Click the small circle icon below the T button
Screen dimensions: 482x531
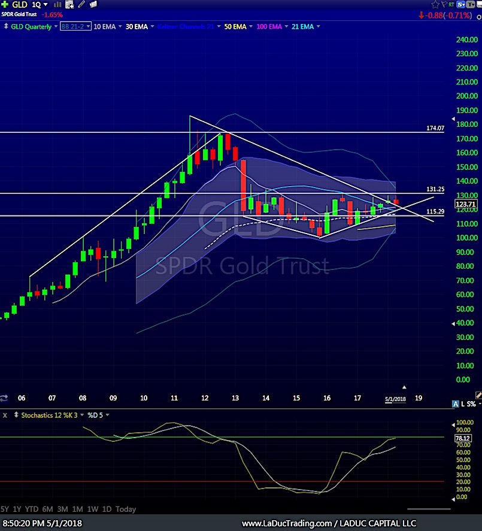coord(479,17)
